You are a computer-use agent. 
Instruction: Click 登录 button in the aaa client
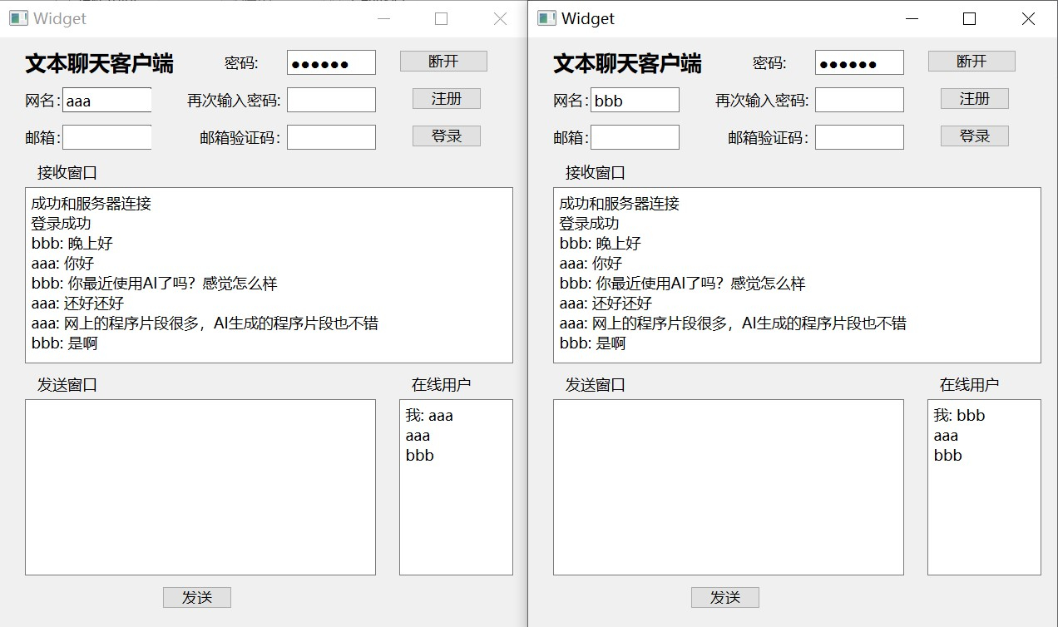pyautogui.click(x=446, y=136)
